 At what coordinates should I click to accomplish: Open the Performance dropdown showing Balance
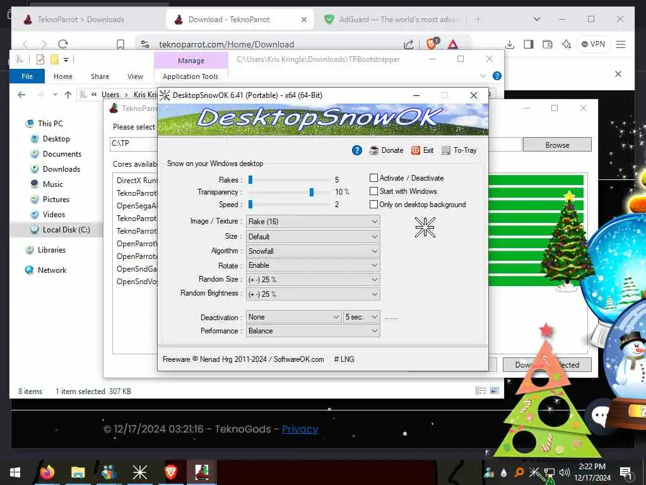click(313, 331)
